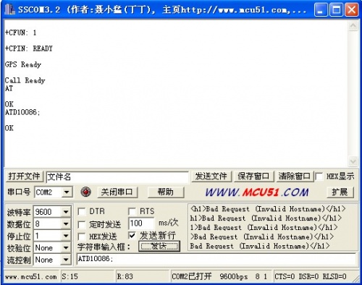362x285 pixels.
Task: Open the 校验位 (parity) None dropdown
Action: coord(66,247)
